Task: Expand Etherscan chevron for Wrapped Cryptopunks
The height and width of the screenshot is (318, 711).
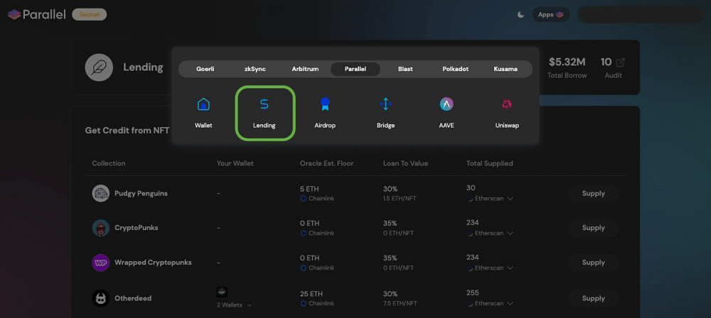Action: (x=510, y=268)
